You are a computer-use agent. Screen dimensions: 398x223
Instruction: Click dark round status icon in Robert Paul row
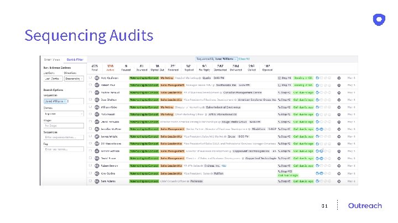(x=339, y=85)
